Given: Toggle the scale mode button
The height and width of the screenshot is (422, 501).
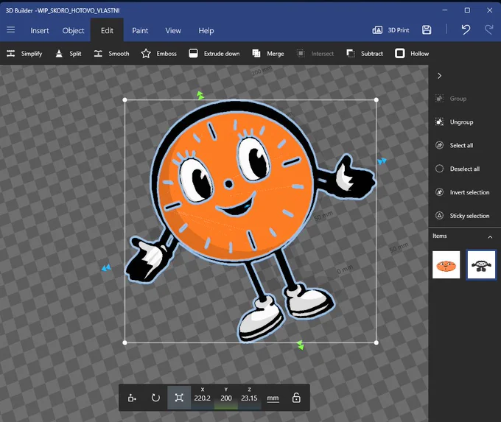Looking at the screenshot, I should point(179,398).
